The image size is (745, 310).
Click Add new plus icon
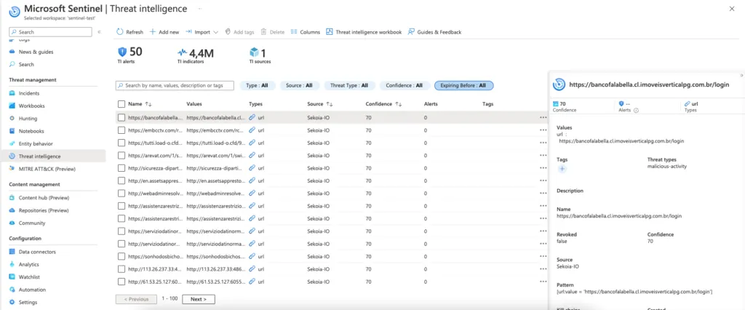click(x=153, y=32)
